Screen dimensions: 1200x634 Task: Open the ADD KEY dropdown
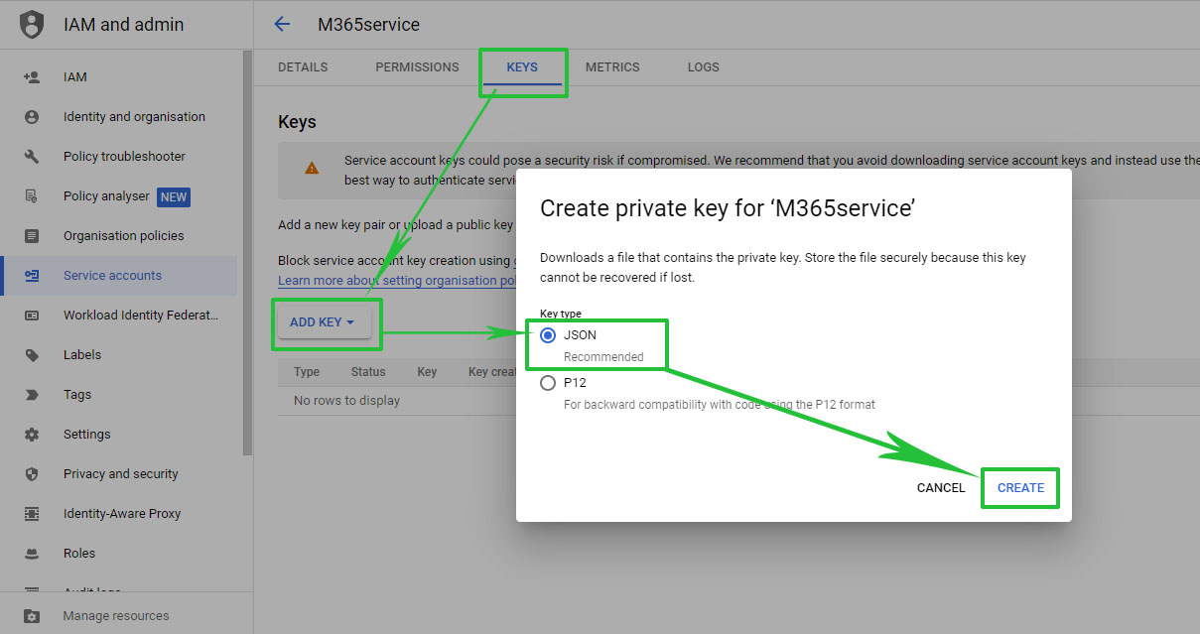pos(324,322)
